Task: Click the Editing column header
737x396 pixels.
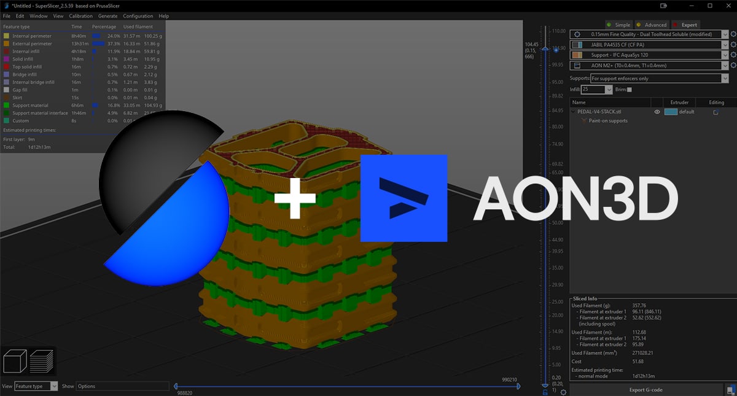Action: (x=716, y=103)
